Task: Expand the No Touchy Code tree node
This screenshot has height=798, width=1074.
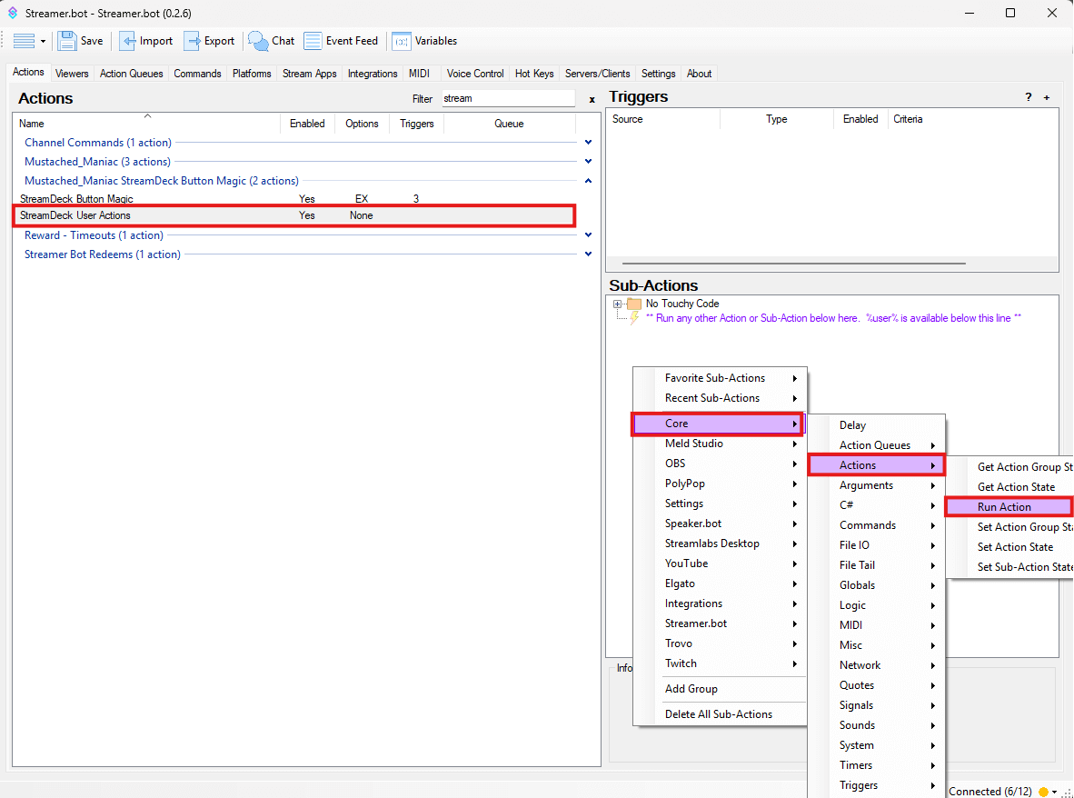Action: 618,304
